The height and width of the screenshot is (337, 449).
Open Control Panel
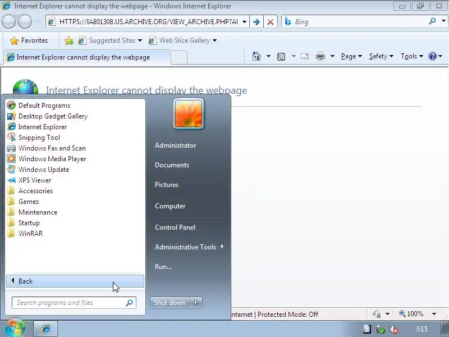tap(175, 227)
